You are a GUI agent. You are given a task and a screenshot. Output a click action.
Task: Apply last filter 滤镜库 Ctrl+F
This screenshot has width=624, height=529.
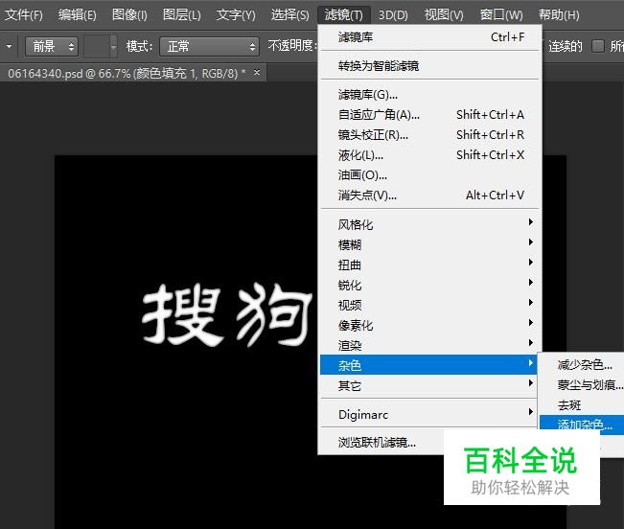coord(431,37)
